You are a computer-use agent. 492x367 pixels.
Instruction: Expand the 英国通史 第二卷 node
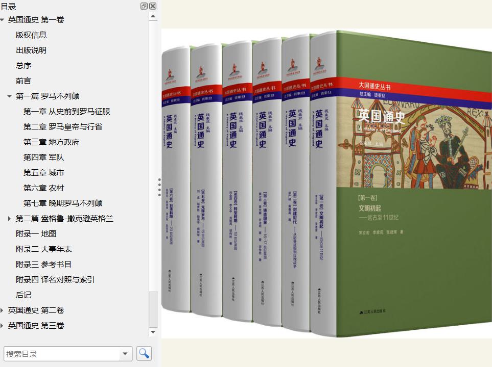3,310
